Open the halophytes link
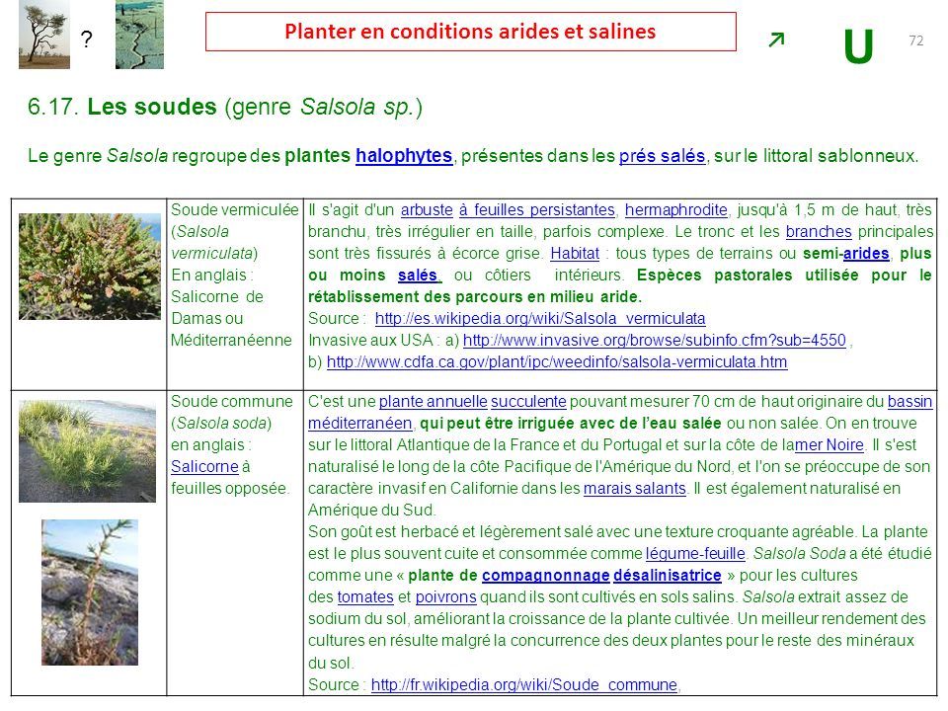The height and width of the screenshot is (711, 948). [404, 156]
